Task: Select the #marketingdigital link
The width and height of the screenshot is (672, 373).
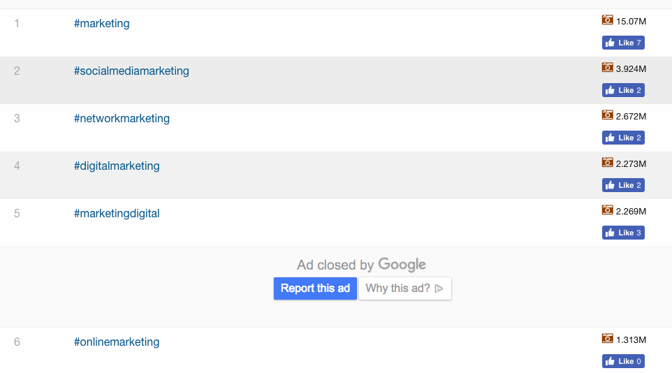Action: 117,214
